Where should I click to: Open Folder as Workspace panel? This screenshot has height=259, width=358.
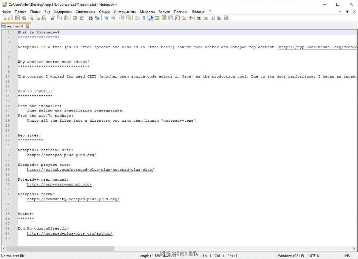183,18
